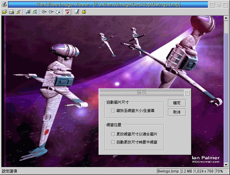Image resolution: width=230 pixels, height=175 pixels.
Task: Click the Open file folder icon
Action: pos(5,12)
